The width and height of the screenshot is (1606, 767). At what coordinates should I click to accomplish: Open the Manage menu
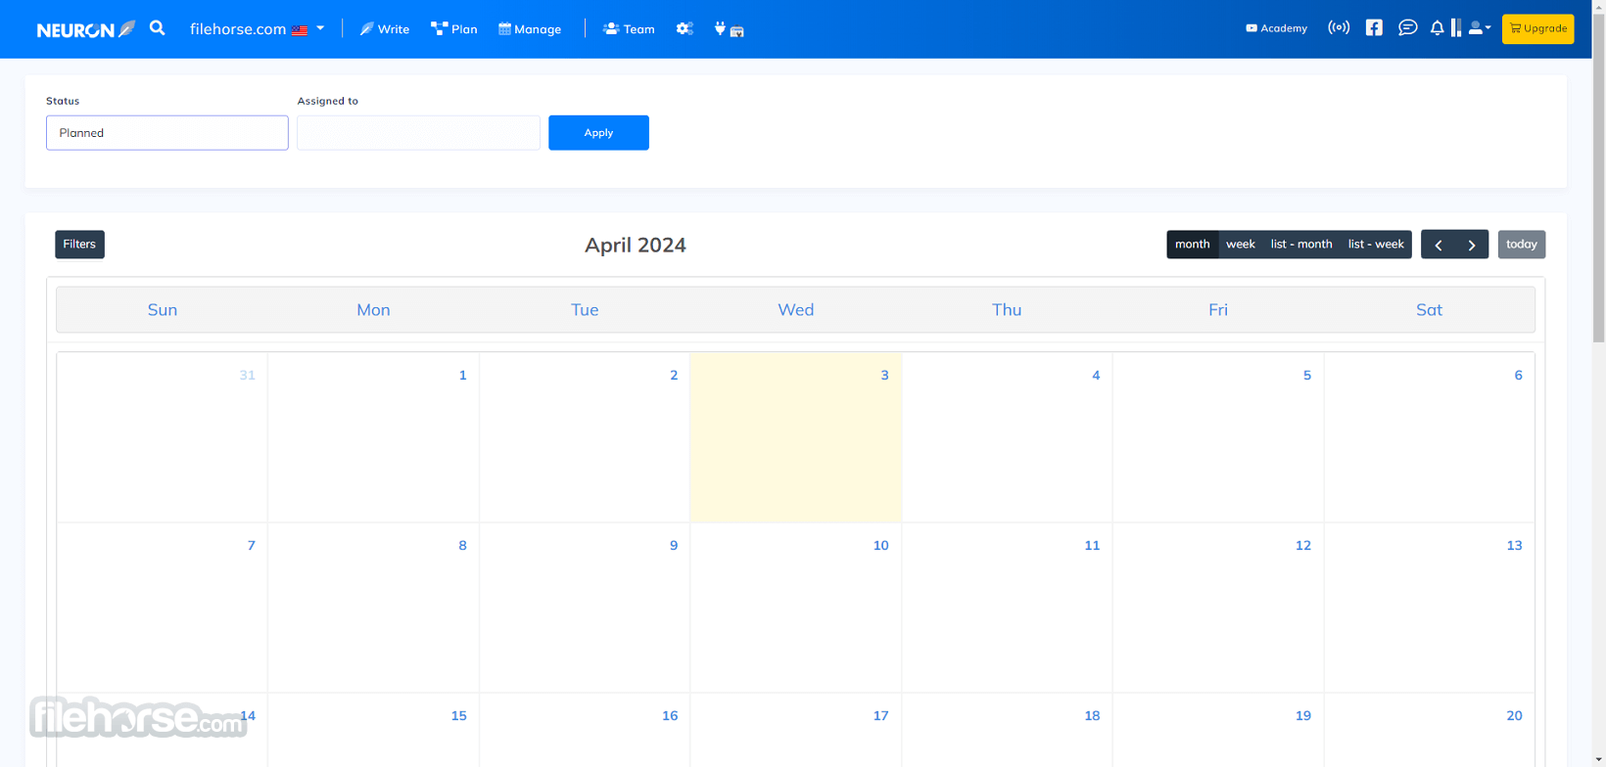[x=530, y=29]
